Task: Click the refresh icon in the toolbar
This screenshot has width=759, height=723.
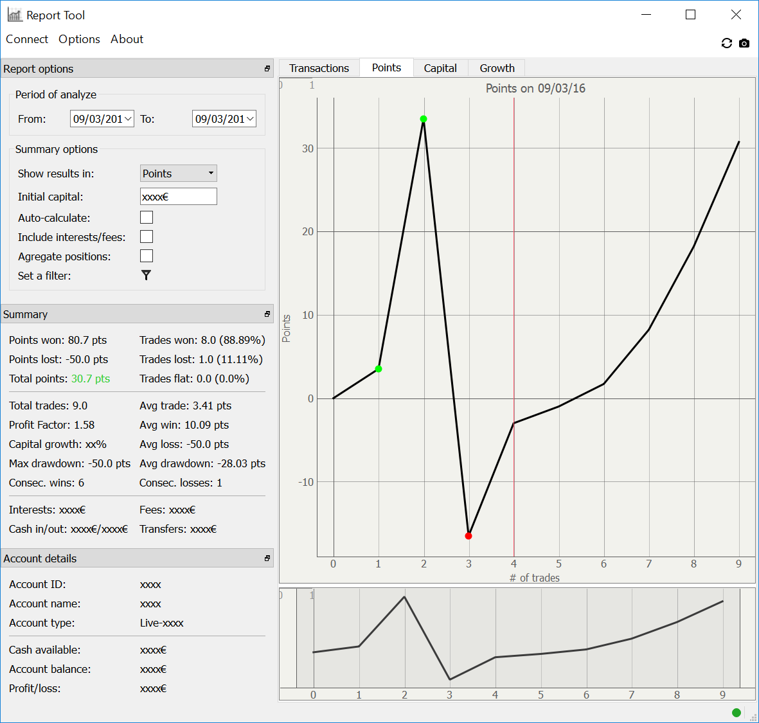Action: point(727,43)
